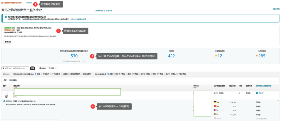Image resolution: width=281 pixels, height=121 pixels.
Task: Select the 缺少 1 个商品 radio button
Action: click(x=115, y=74)
